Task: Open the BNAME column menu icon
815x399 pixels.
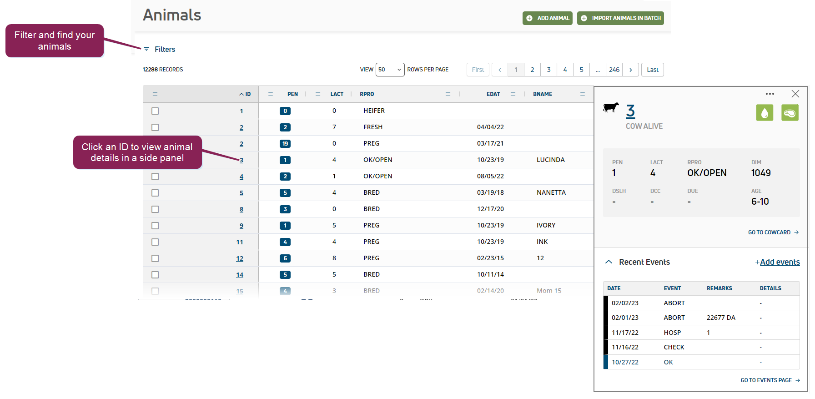Action: point(582,94)
